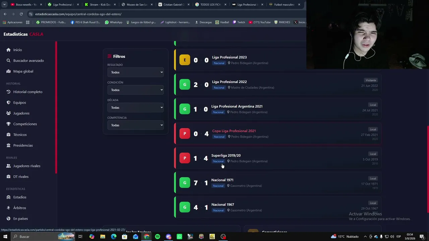Open File Explorer from taskbar
The image size is (429, 241).
(x=103, y=237)
